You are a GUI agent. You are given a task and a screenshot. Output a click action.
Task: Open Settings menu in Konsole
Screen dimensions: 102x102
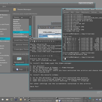[x=94, y=12]
